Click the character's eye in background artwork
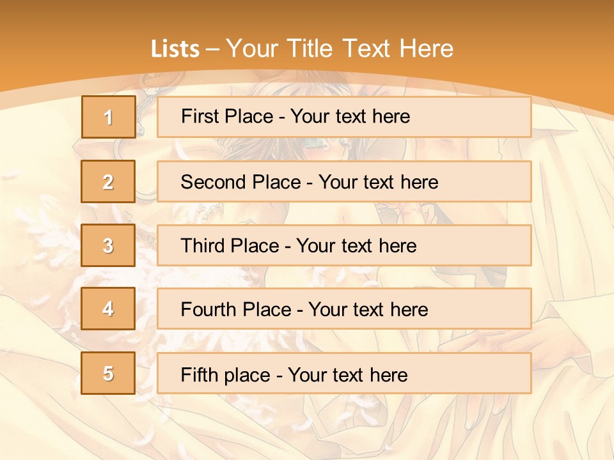This screenshot has width=614, height=460. [x=317, y=145]
